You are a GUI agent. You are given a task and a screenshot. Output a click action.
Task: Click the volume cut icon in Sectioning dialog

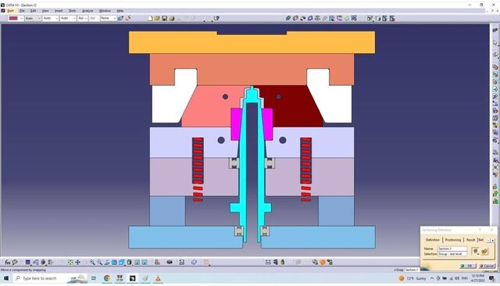(484, 252)
